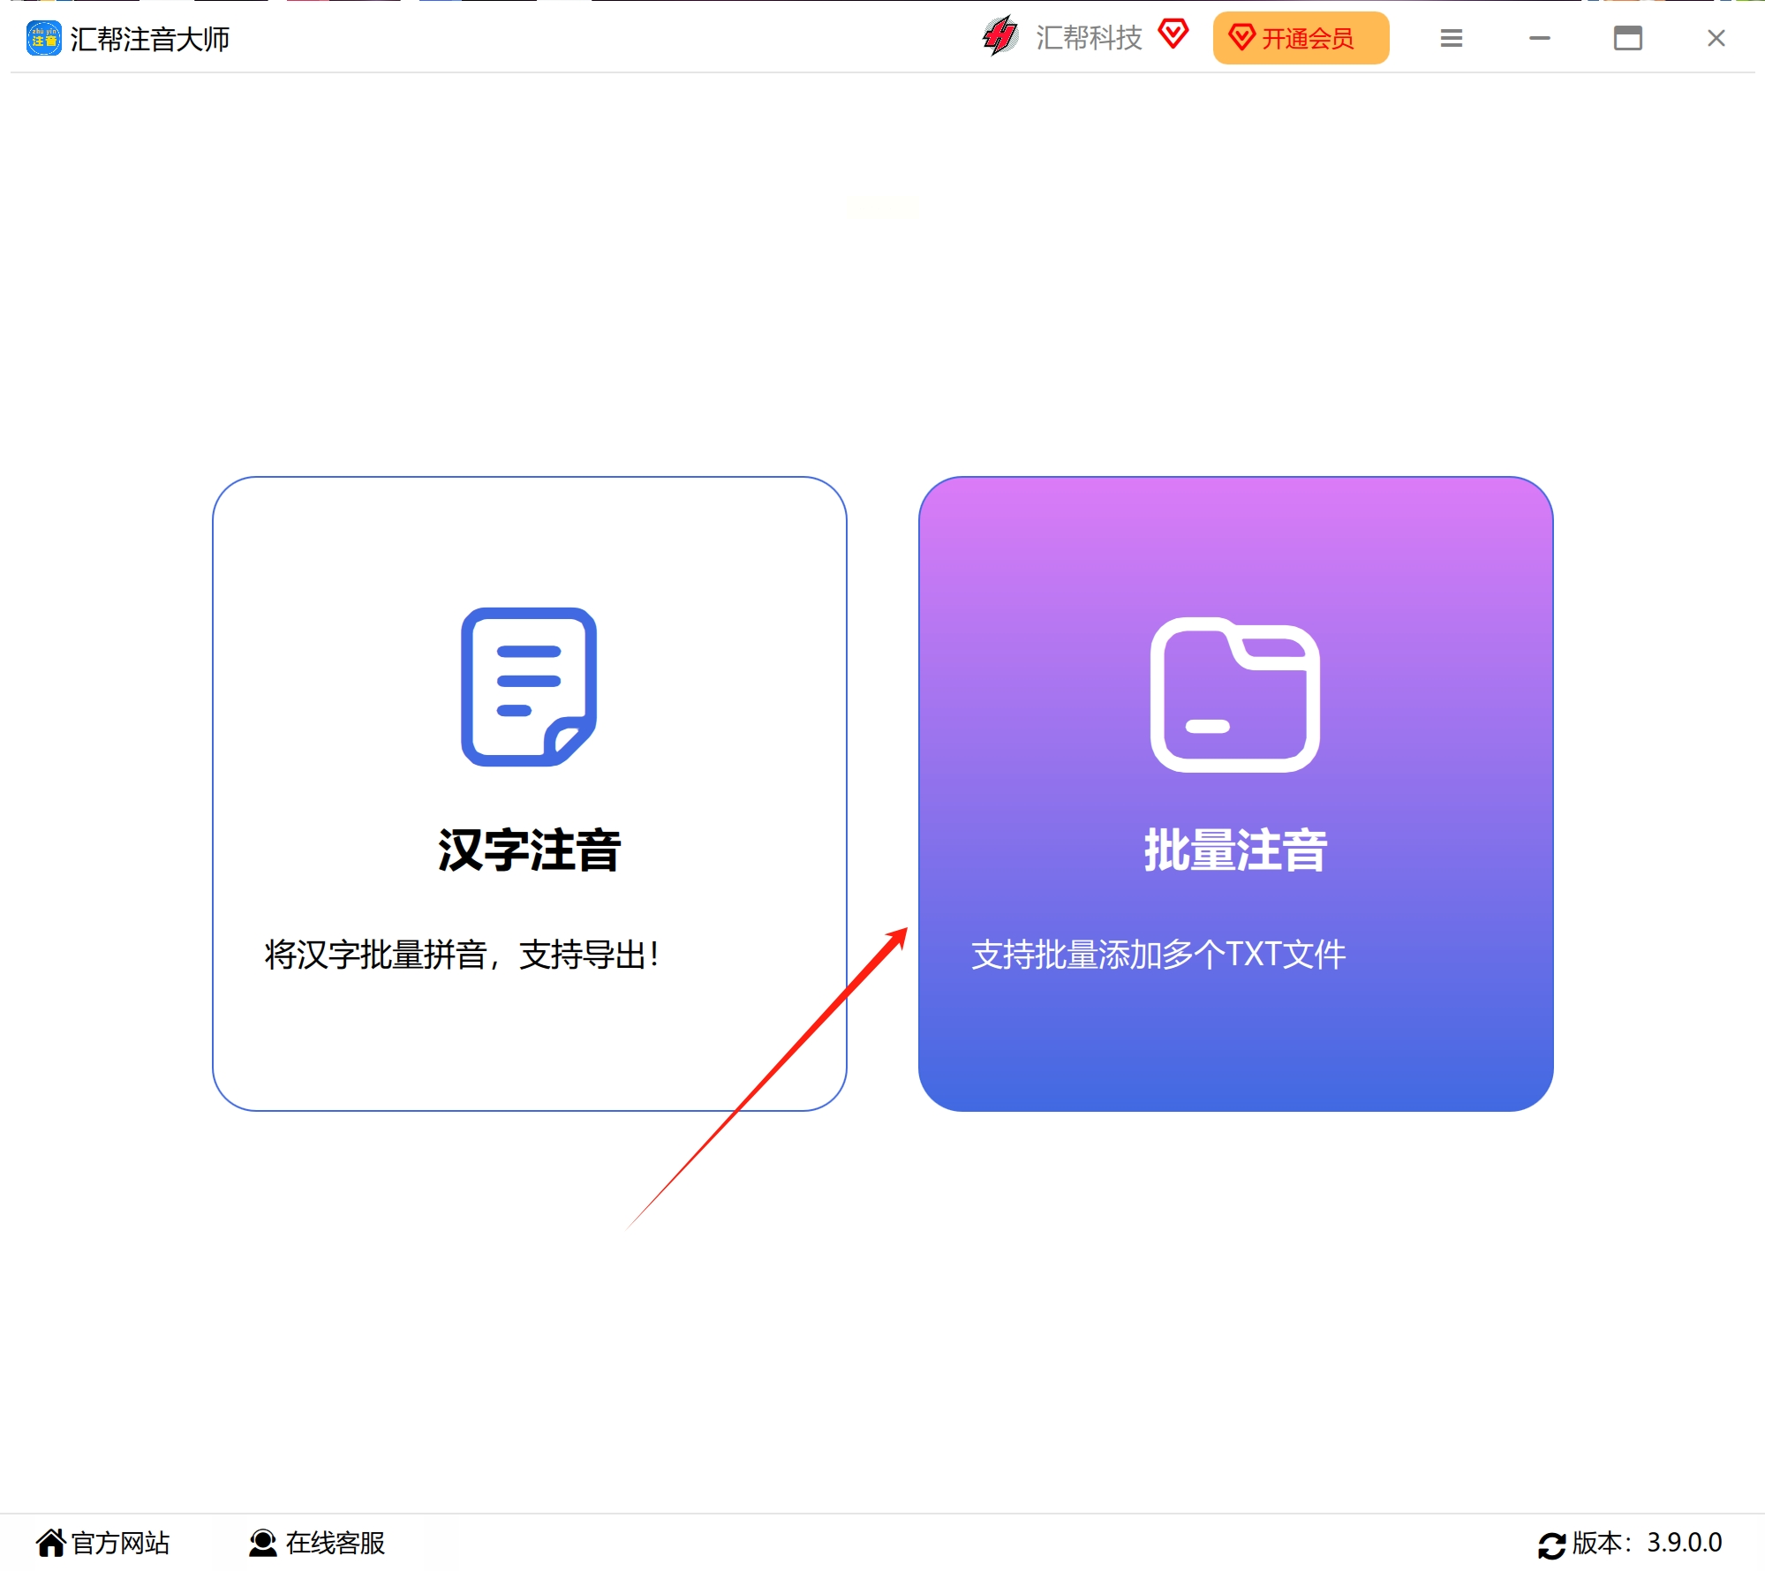
Task: Click the version text 3.9.0.0
Action: [1684, 1543]
